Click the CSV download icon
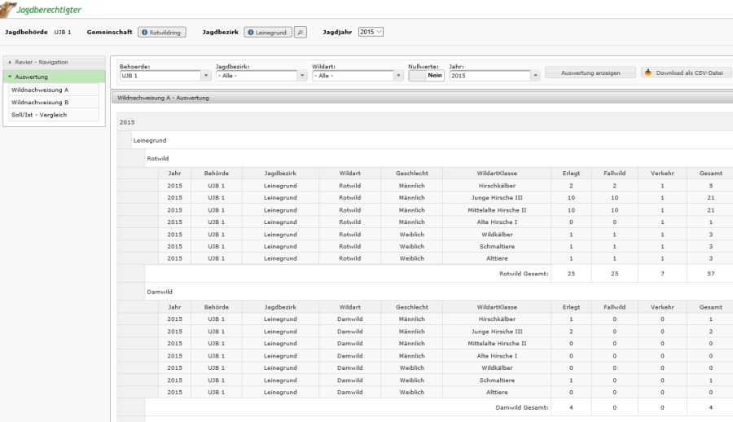733x422 pixels. [x=648, y=73]
